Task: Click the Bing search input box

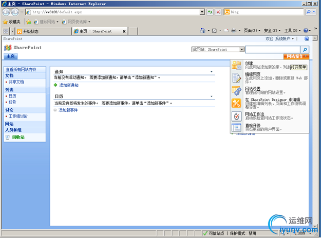Action: [266, 12]
